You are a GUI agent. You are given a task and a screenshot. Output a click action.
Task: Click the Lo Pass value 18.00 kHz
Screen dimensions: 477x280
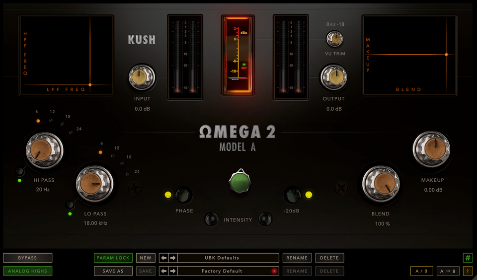95,223
